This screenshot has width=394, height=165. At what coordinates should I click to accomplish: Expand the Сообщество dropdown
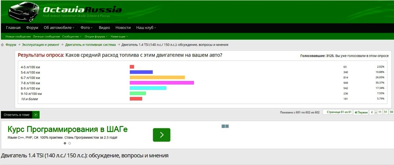72,36
